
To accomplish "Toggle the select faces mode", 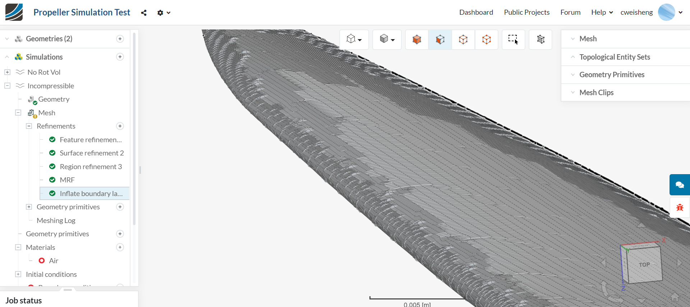I will coord(440,39).
